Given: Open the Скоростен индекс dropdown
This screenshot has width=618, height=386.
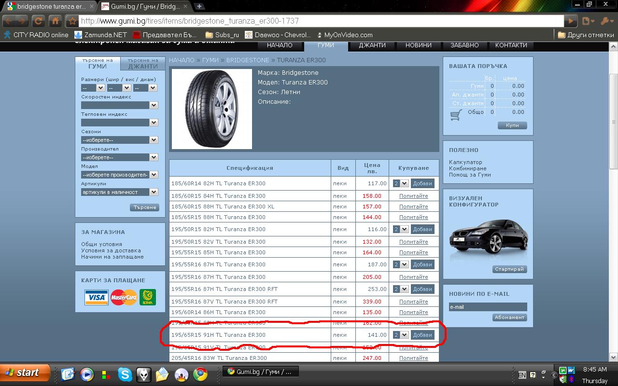Looking at the screenshot, I should 119,105.
